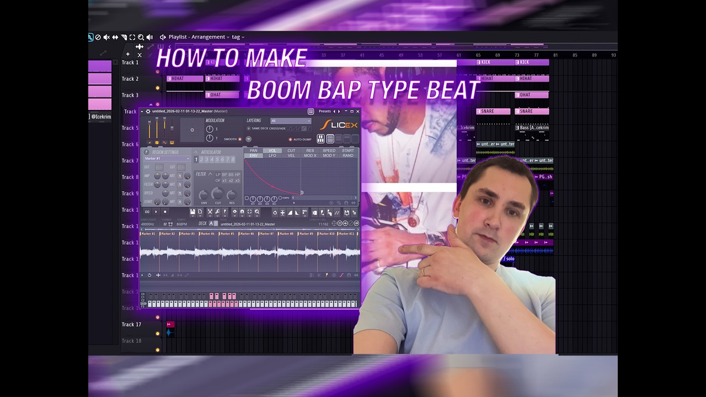Switch to RAND tab

pyautogui.click(x=348, y=155)
